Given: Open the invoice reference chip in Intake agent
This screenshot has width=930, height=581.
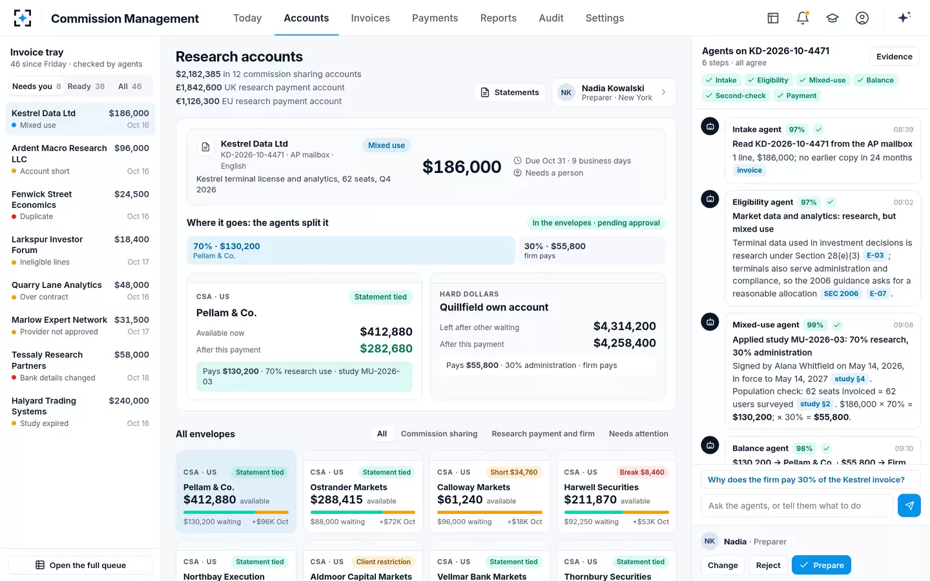Looking at the screenshot, I should (x=749, y=170).
